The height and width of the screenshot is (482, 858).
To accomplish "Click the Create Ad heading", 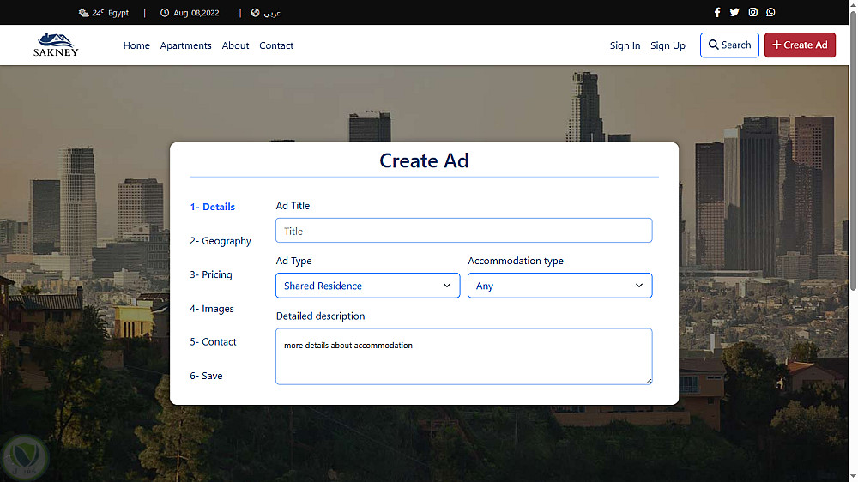I will [424, 160].
